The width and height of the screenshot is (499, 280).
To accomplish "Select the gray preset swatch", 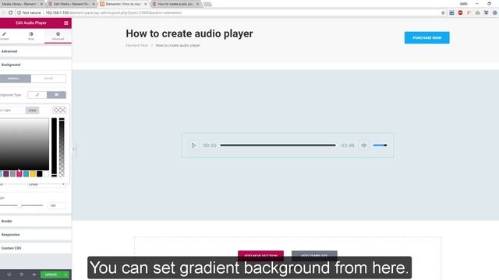I will click(12, 173).
